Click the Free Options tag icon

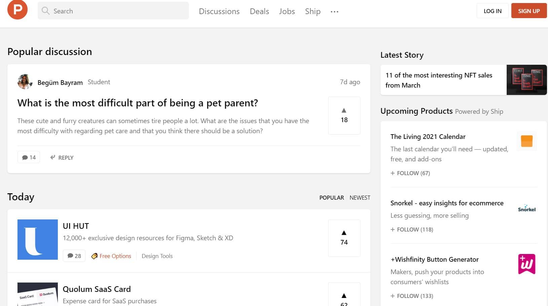[94, 256]
